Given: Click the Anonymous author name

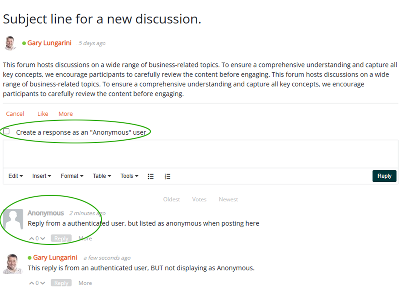Looking at the screenshot, I should click(46, 213).
